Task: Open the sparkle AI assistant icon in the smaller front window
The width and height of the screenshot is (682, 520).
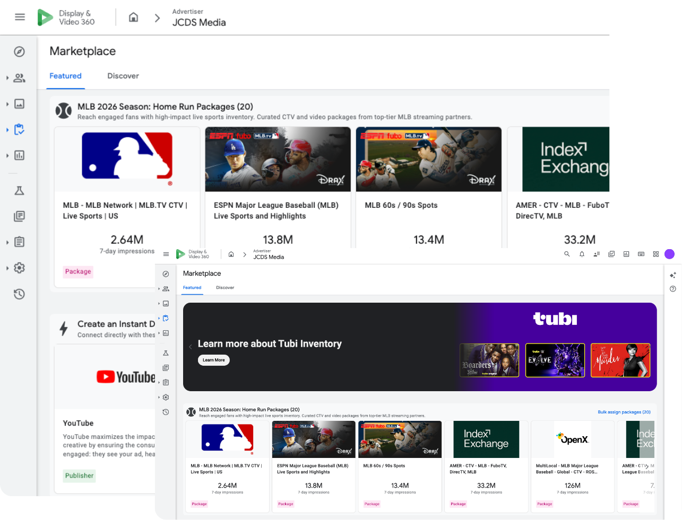Action: (x=673, y=275)
